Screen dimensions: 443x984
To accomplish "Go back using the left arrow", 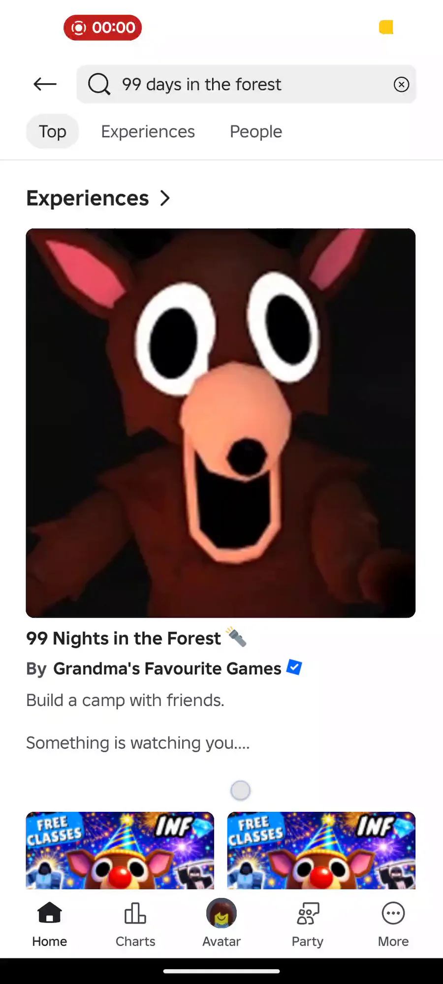I will (x=45, y=84).
